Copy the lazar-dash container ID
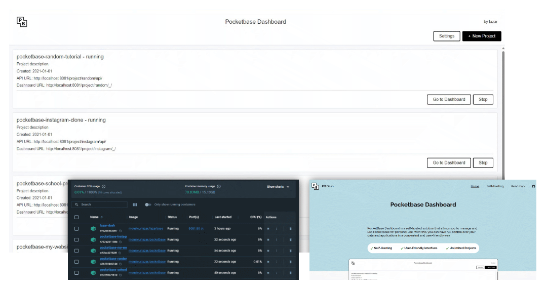 point(120,231)
